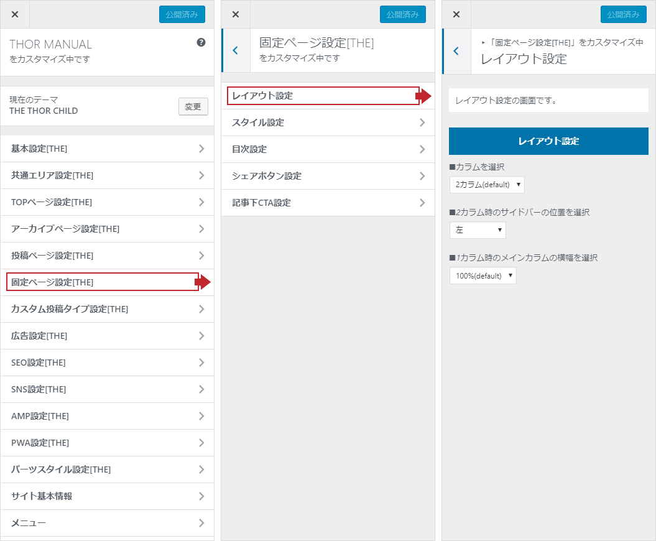Open 記事下CTA設定 section
Viewport: 656px width, 541px height.
coord(328,203)
